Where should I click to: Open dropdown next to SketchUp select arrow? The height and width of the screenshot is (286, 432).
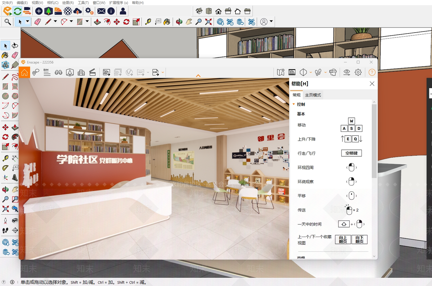click(28, 21)
